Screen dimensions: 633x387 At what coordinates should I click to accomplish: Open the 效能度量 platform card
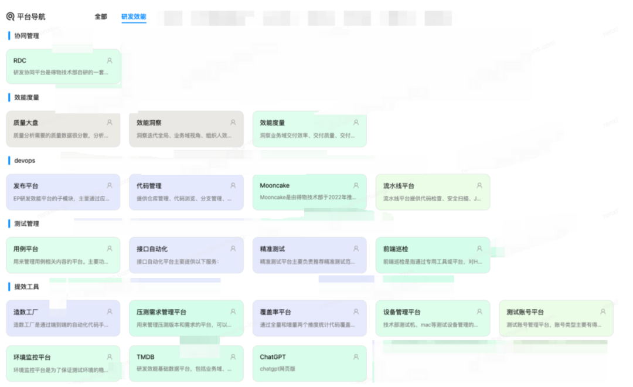click(309, 129)
